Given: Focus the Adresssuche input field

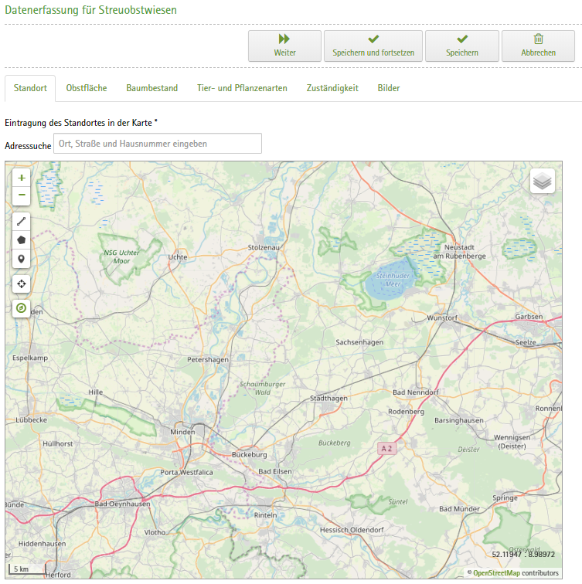Looking at the screenshot, I should 158,144.
